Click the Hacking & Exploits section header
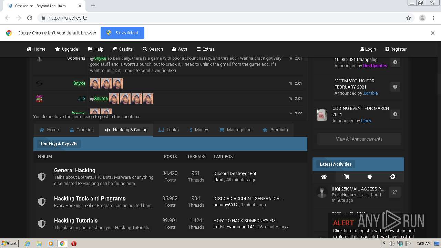The width and height of the screenshot is (441, 248). 59,144
